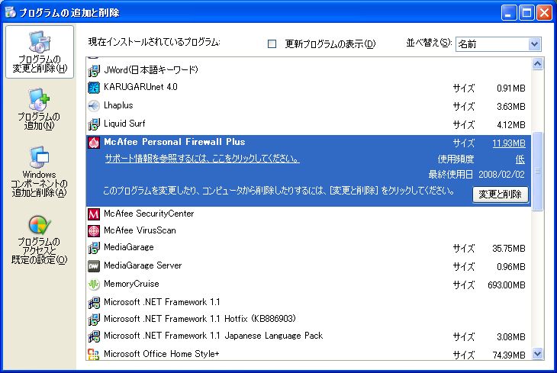Image resolution: width=557 pixels, height=373 pixels.
Task: Click the サポート情報 support link
Action: pyautogui.click(x=201, y=159)
